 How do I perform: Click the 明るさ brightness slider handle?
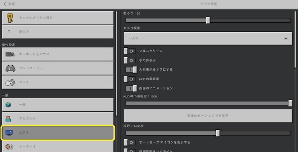pyautogui.click(x=208, y=20)
